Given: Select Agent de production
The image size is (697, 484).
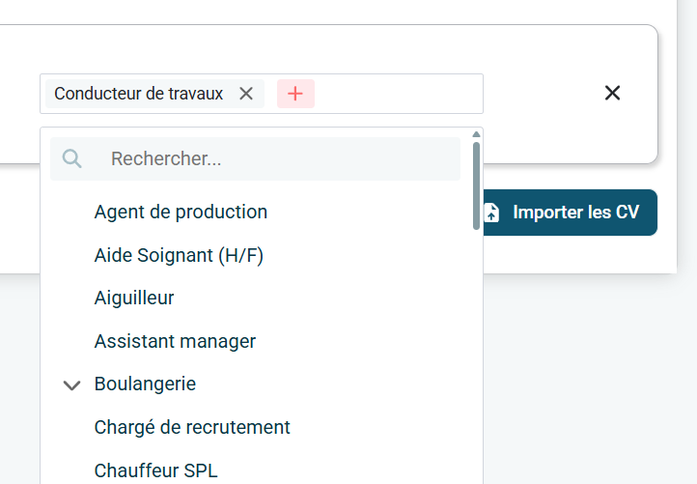Looking at the screenshot, I should [181, 212].
